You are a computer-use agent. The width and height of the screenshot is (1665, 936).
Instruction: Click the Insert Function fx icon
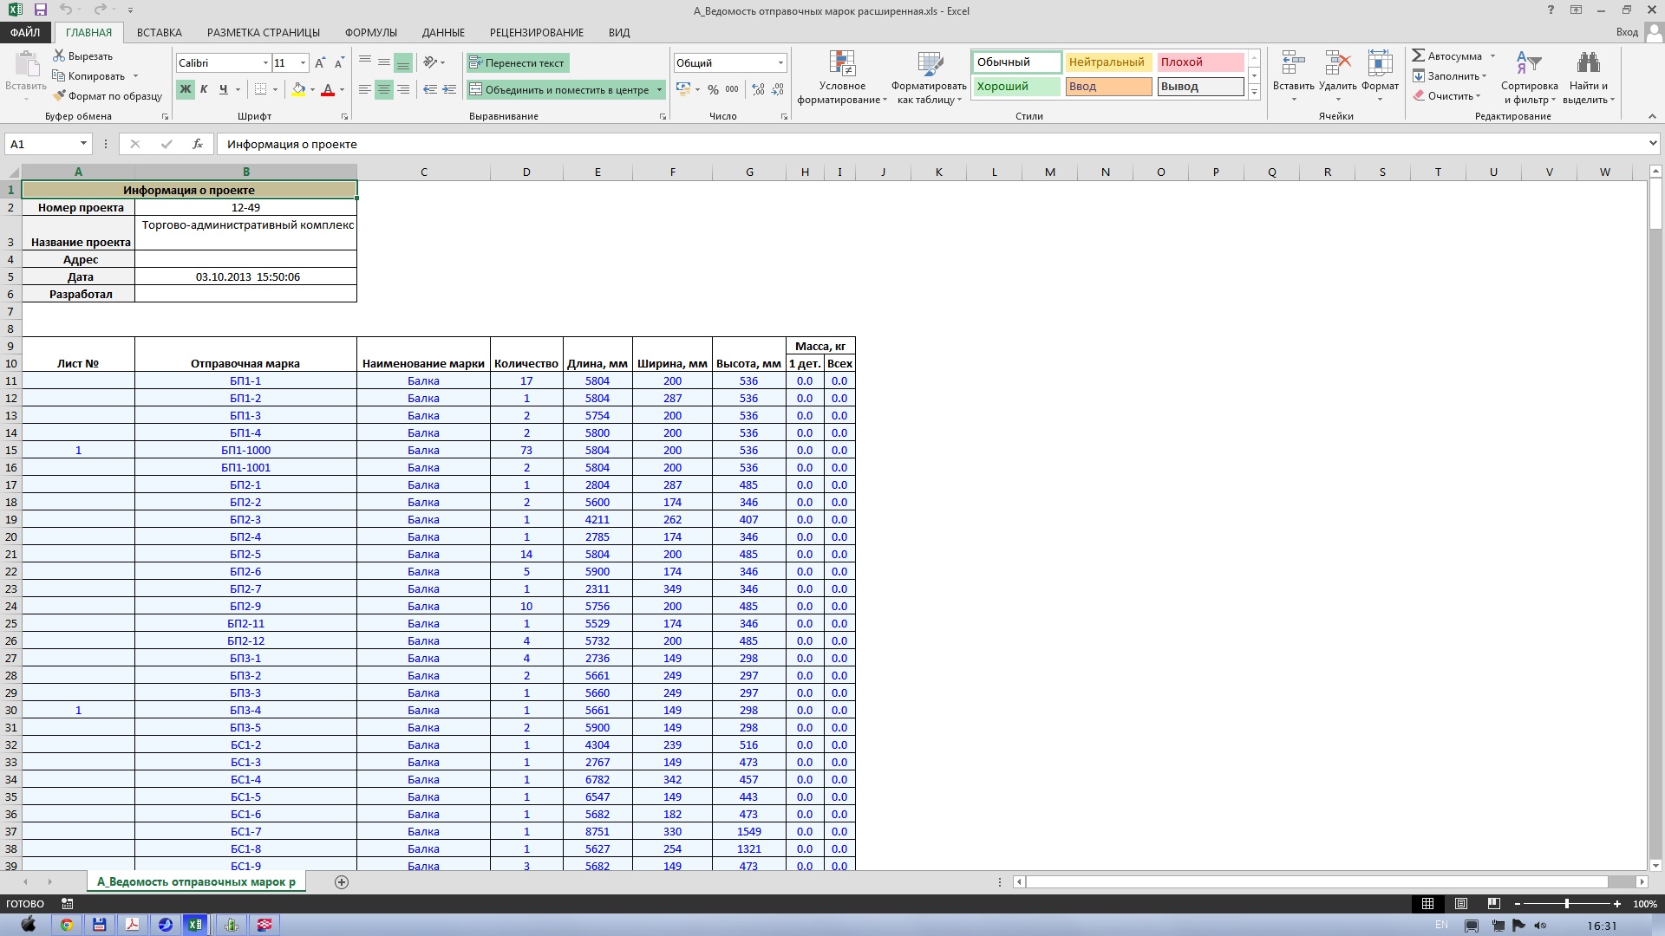click(198, 144)
